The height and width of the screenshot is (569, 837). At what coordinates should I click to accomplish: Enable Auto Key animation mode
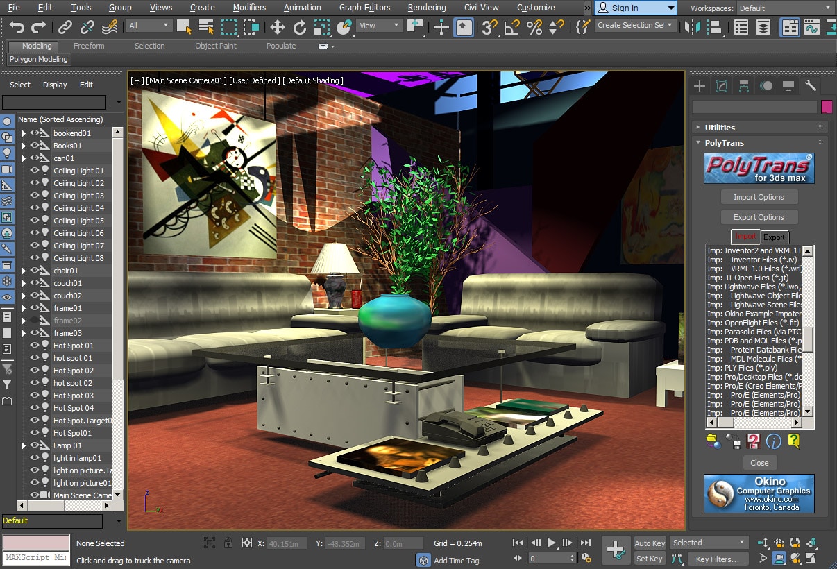(649, 543)
